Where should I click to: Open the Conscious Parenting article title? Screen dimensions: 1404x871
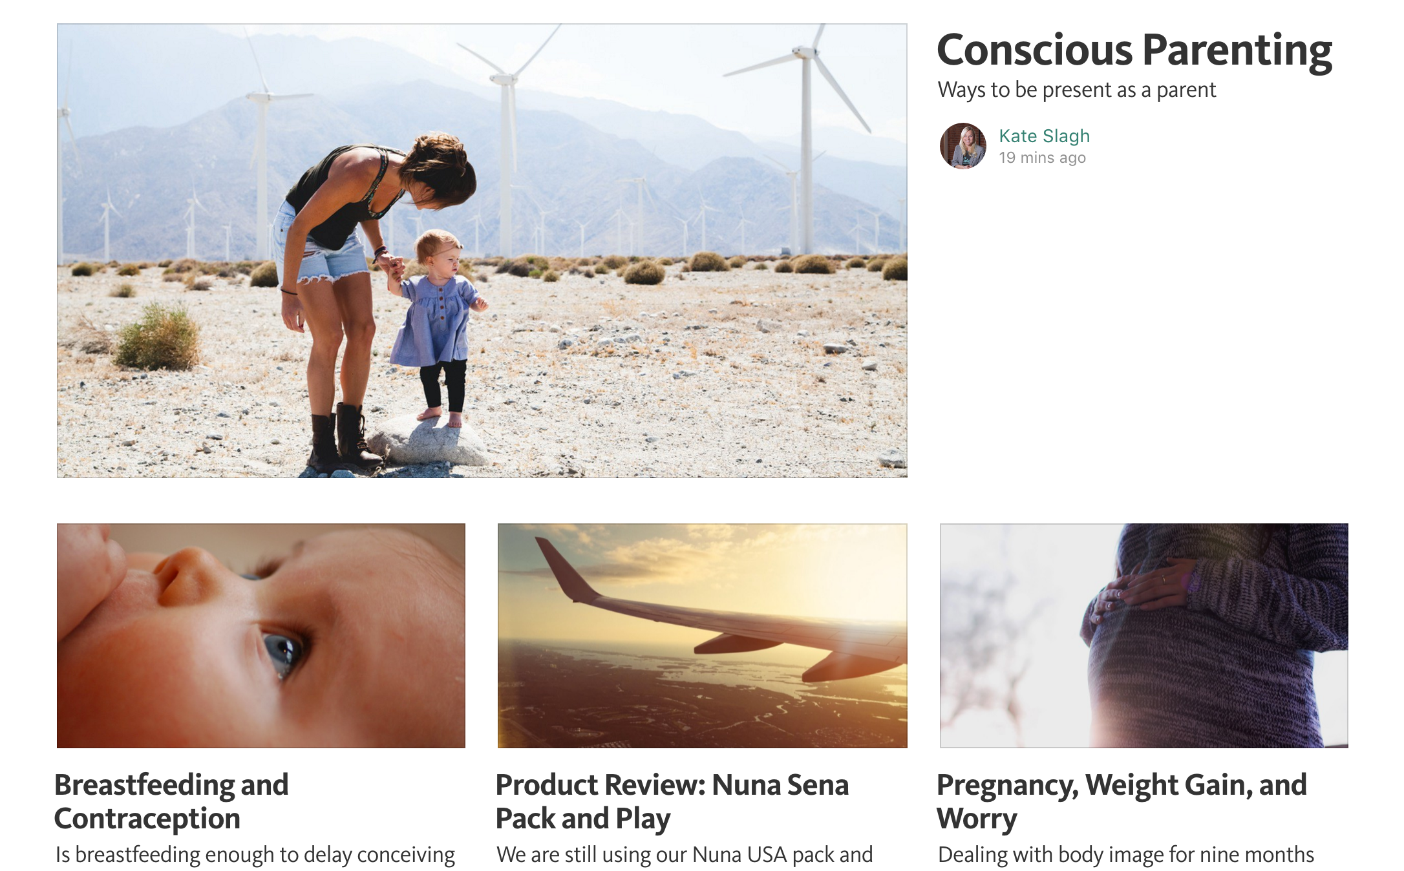[x=1134, y=50]
